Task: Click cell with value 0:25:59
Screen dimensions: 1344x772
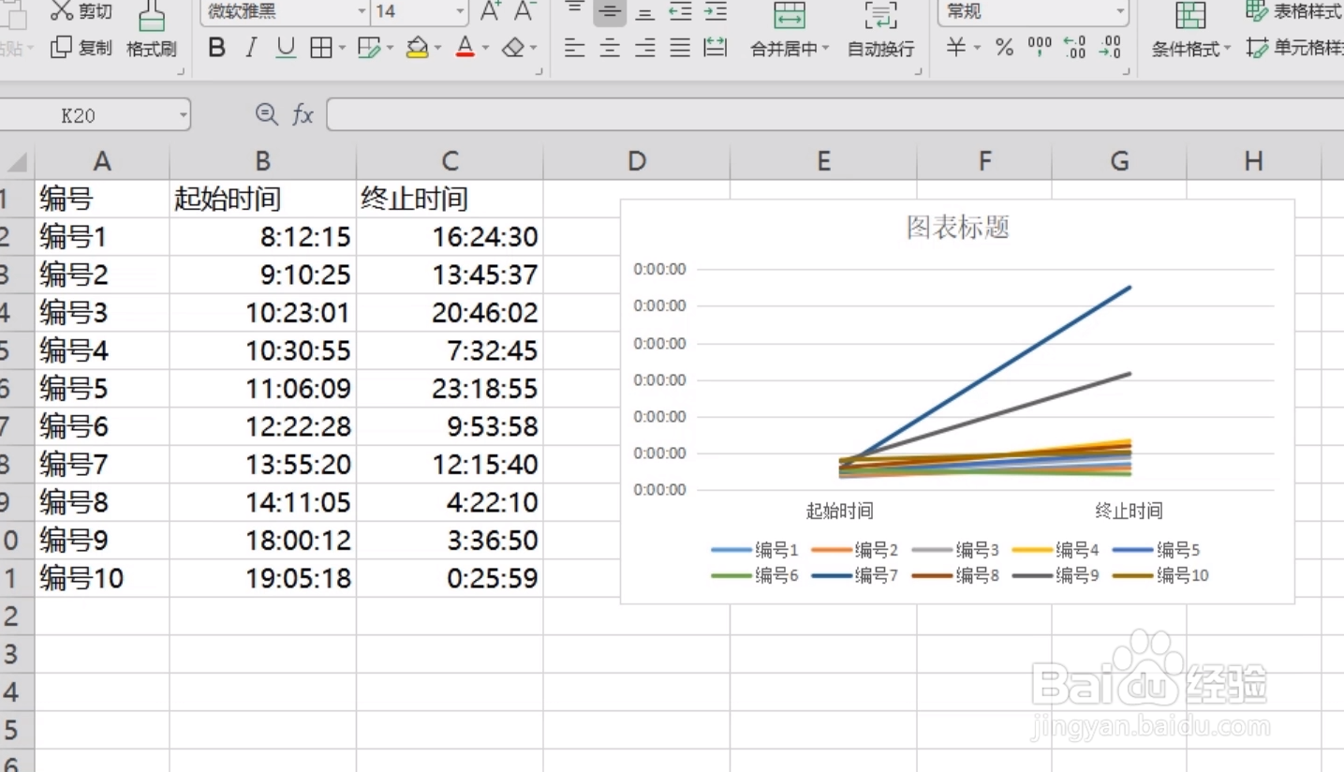Action: (x=450, y=578)
